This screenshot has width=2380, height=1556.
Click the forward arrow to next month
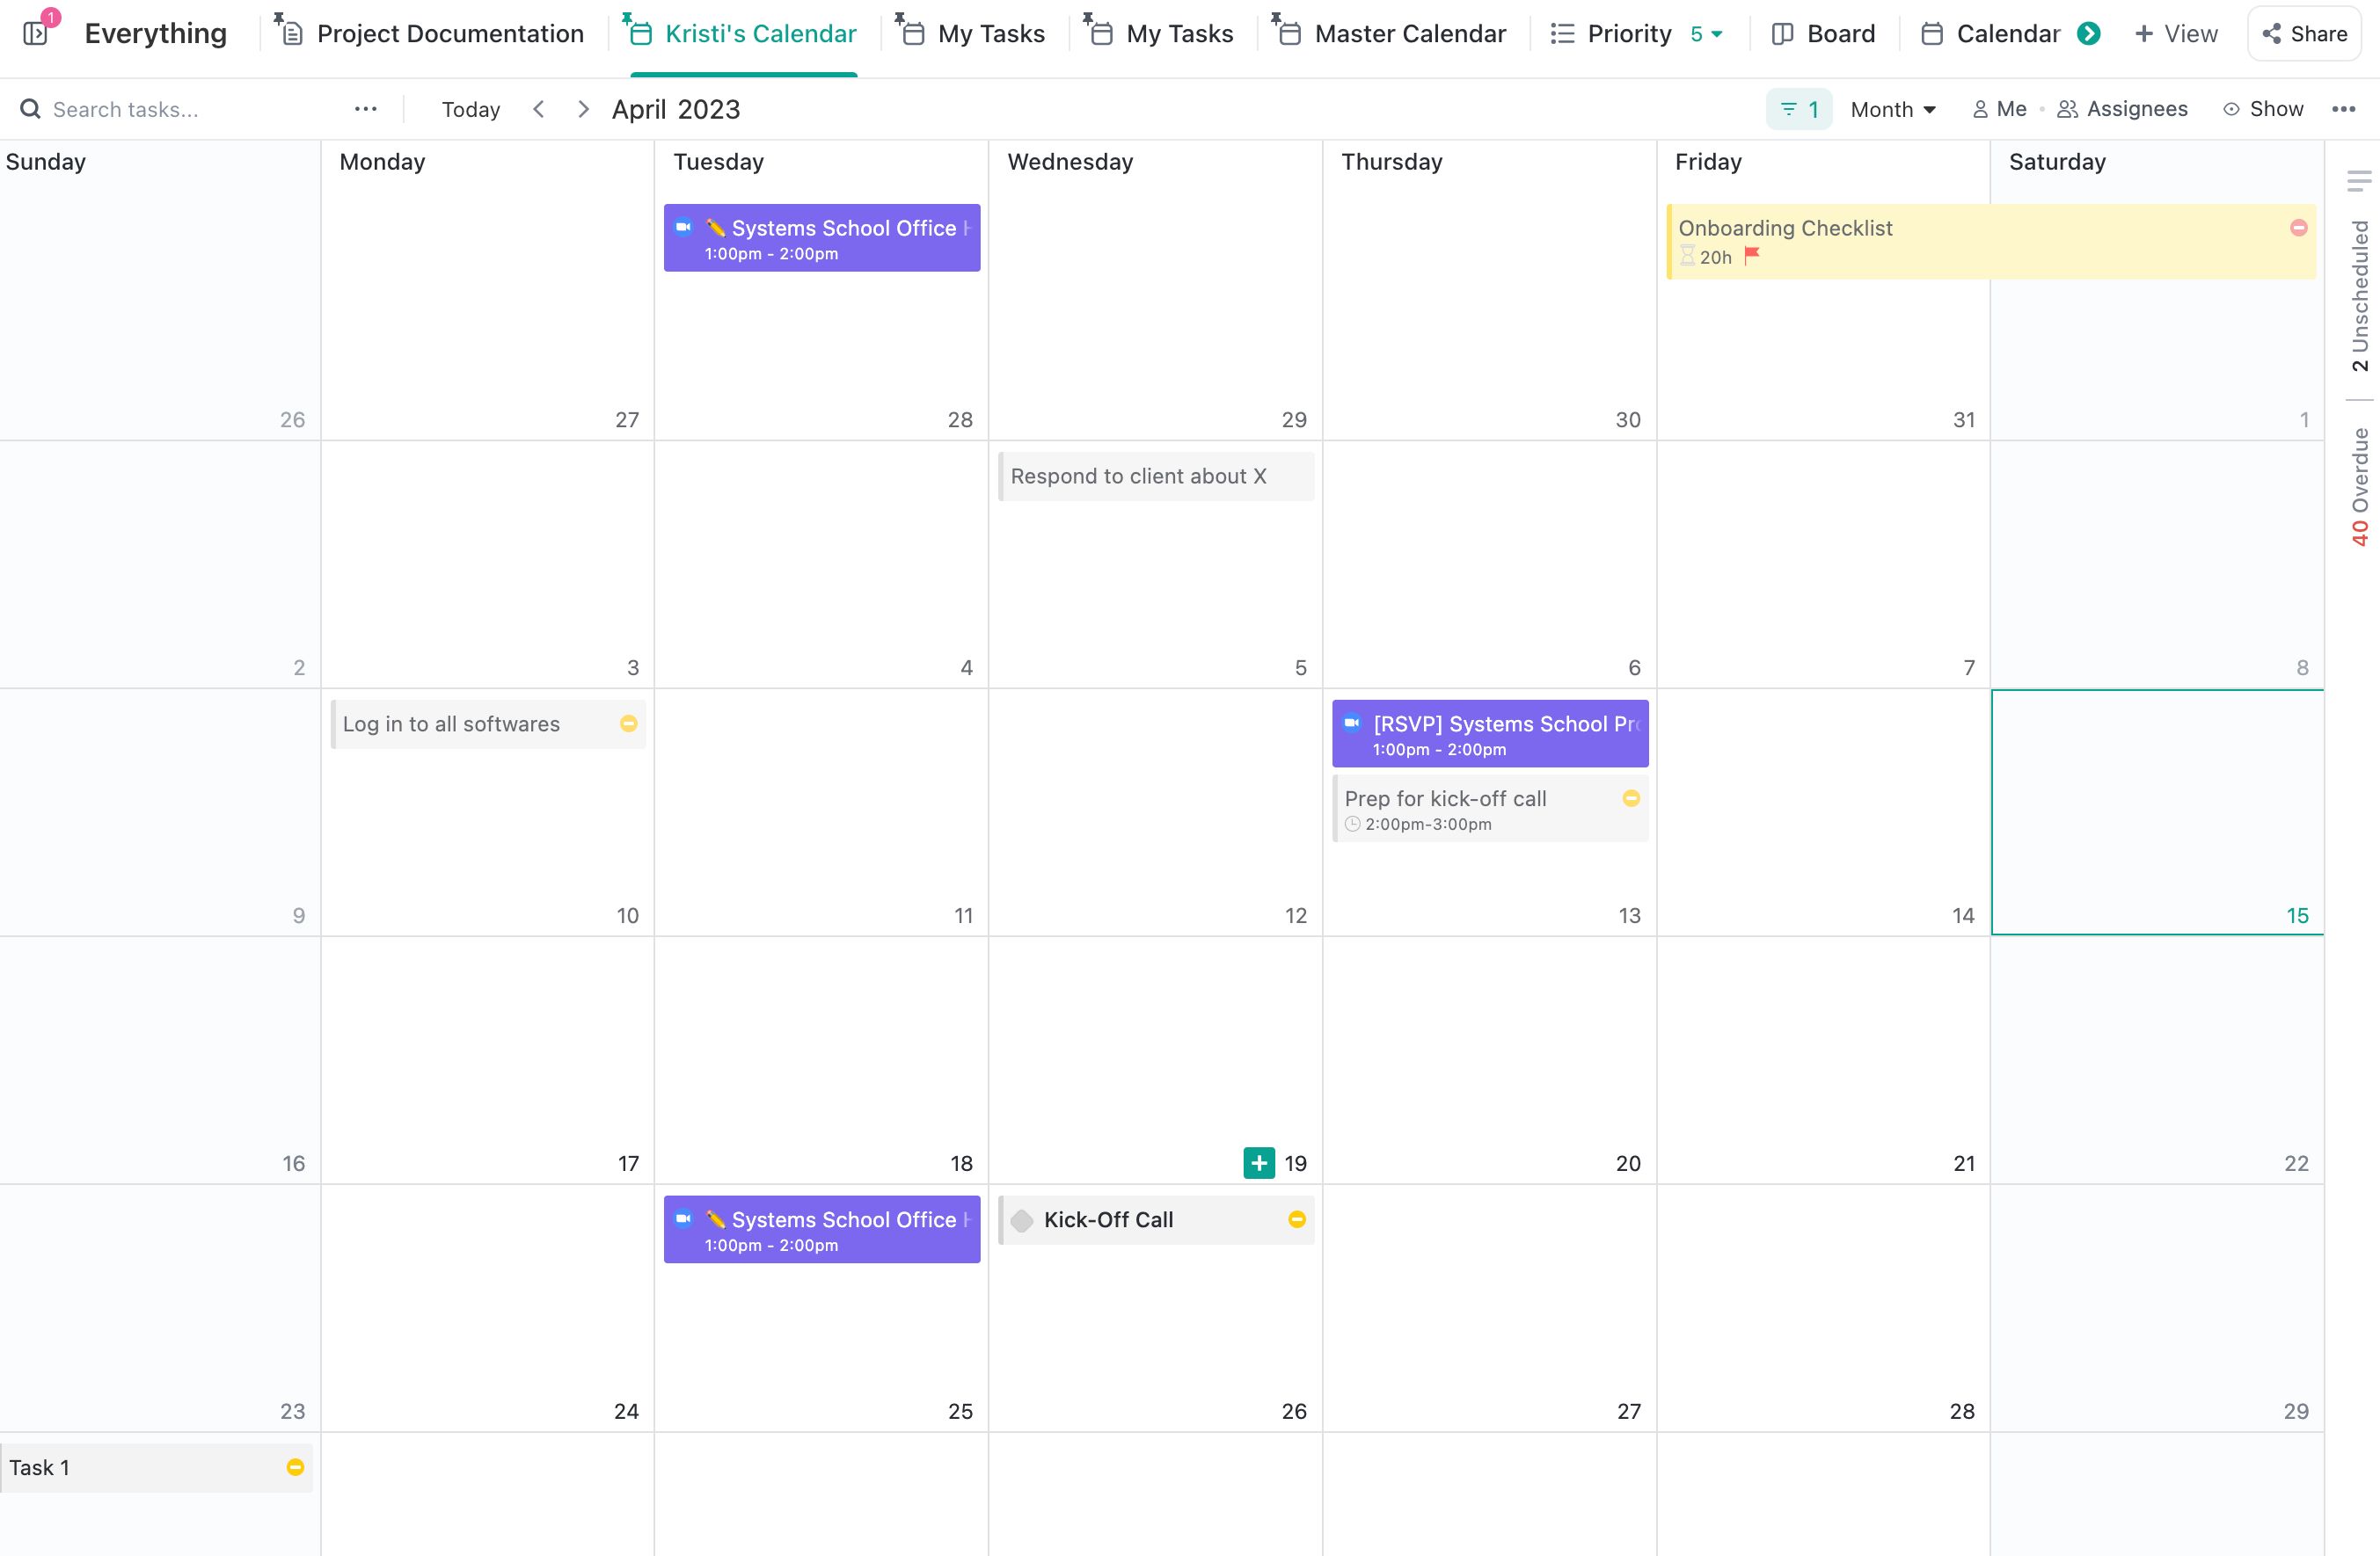tap(584, 109)
